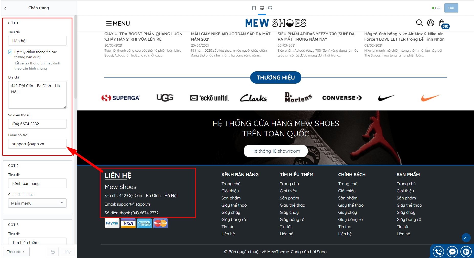Click the UGG brand logo
Screen dimensions: 474x258
point(165,98)
